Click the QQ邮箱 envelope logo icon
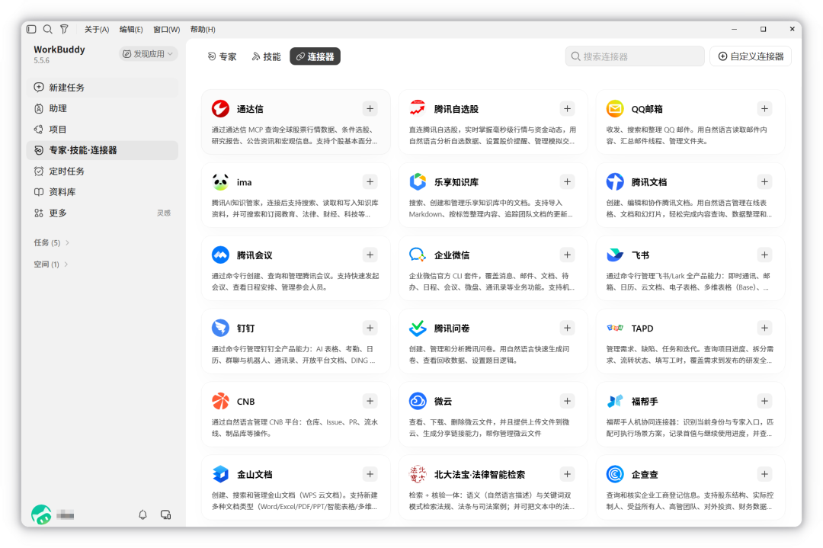The image size is (823, 548). tap(615, 109)
